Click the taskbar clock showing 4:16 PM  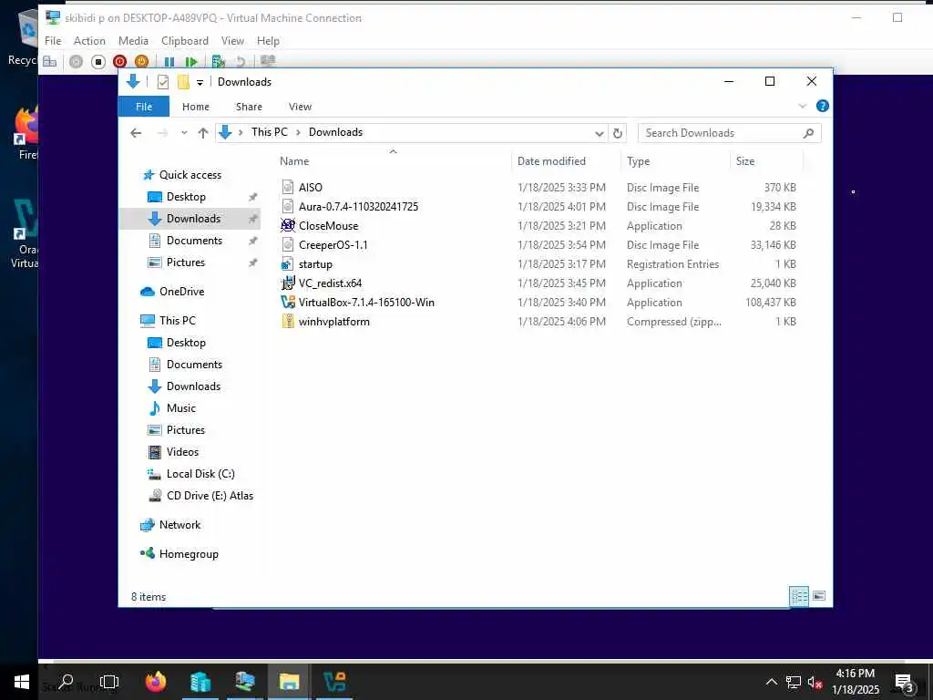pos(855,682)
